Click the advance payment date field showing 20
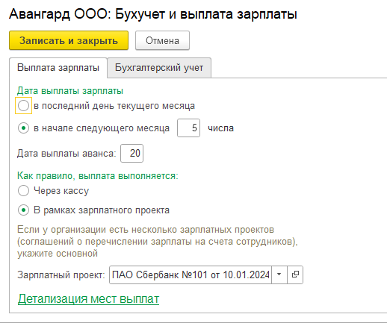The image size is (387, 323). [131, 153]
